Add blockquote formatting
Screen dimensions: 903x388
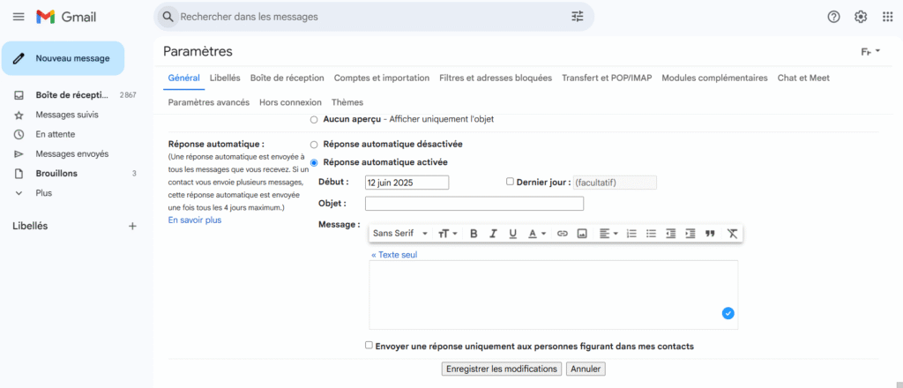point(710,234)
